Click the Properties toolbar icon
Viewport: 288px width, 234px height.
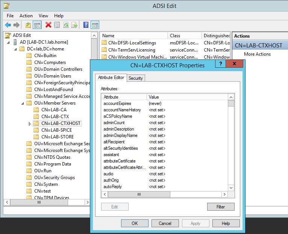(57, 25)
